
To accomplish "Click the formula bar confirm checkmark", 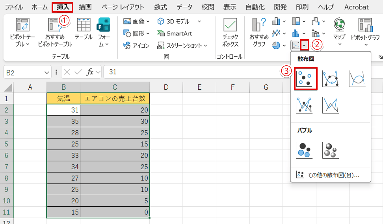I will click(x=78, y=72).
